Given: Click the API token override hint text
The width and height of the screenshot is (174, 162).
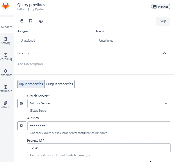Looking at the screenshot, I should pyautogui.click(x=69, y=133).
